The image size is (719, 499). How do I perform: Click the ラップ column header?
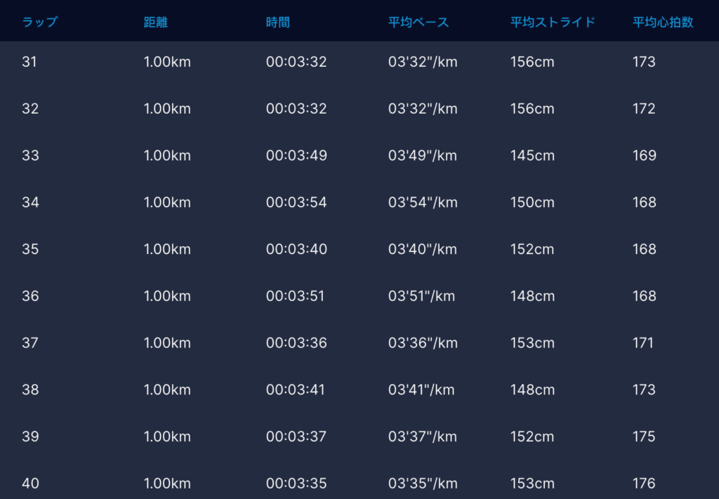[39, 22]
